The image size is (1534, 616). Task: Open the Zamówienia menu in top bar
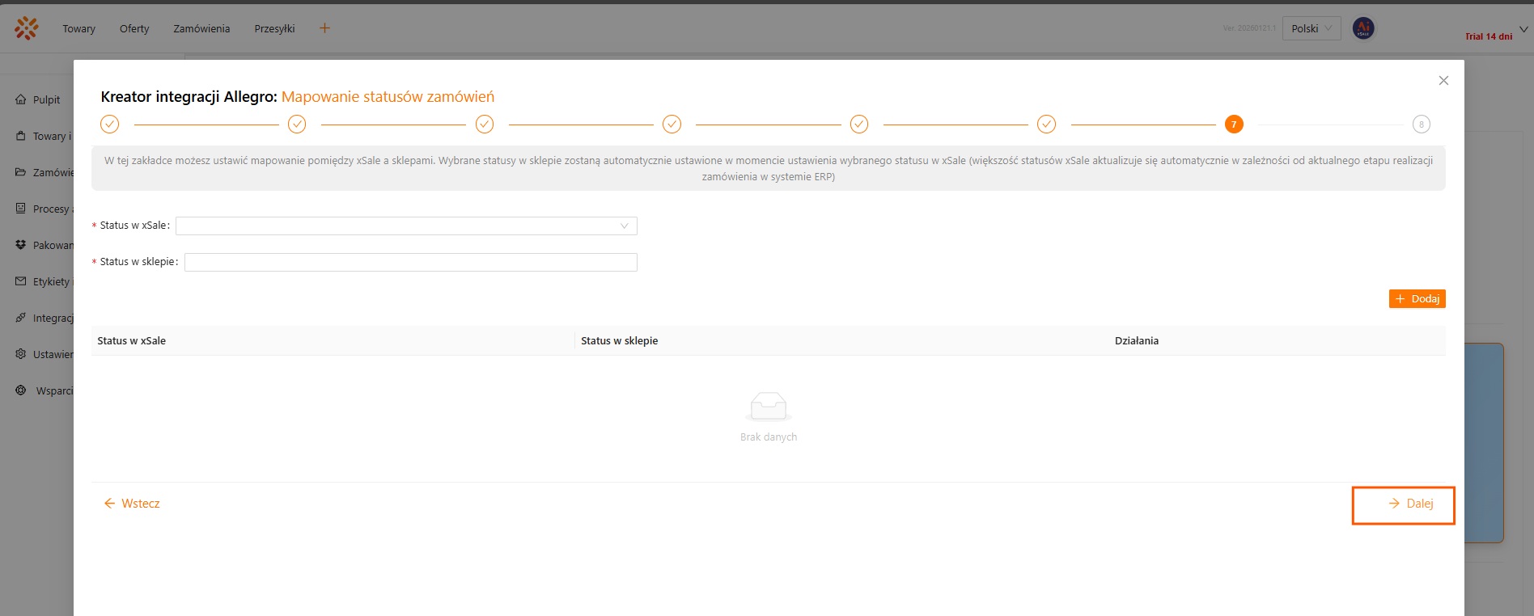pyautogui.click(x=201, y=28)
